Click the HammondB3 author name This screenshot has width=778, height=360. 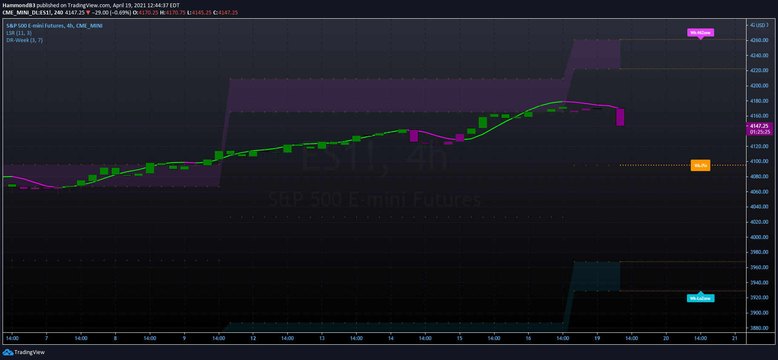19,6
